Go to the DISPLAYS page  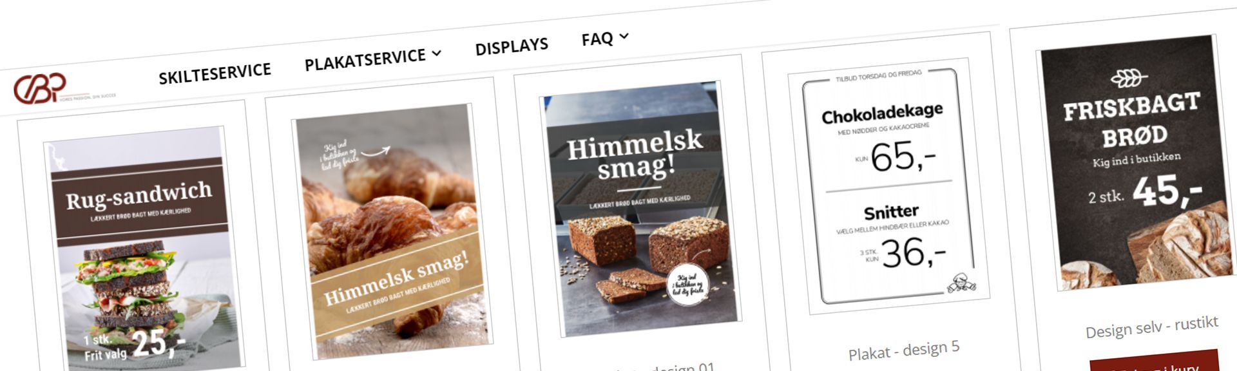pos(512,46)
